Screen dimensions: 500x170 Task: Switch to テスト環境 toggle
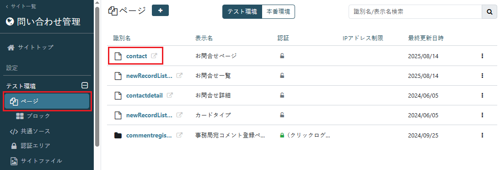coord(242,11)
